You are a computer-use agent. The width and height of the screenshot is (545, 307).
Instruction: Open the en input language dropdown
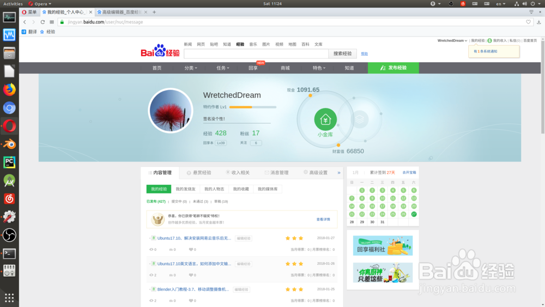[500, 4]
